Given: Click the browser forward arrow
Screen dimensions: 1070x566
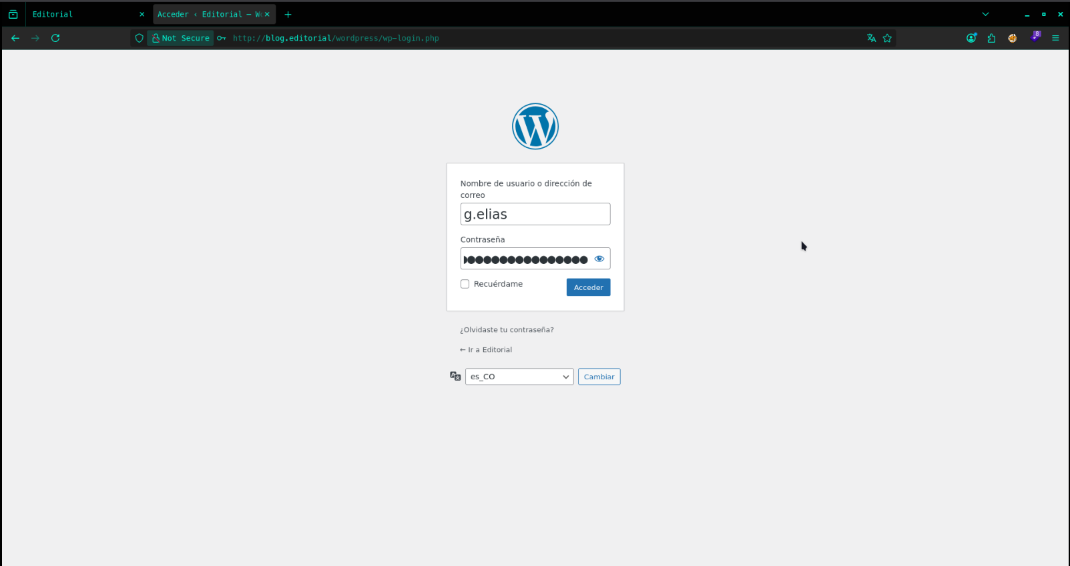Looking at the screenshot, I should tap(35, 38).
